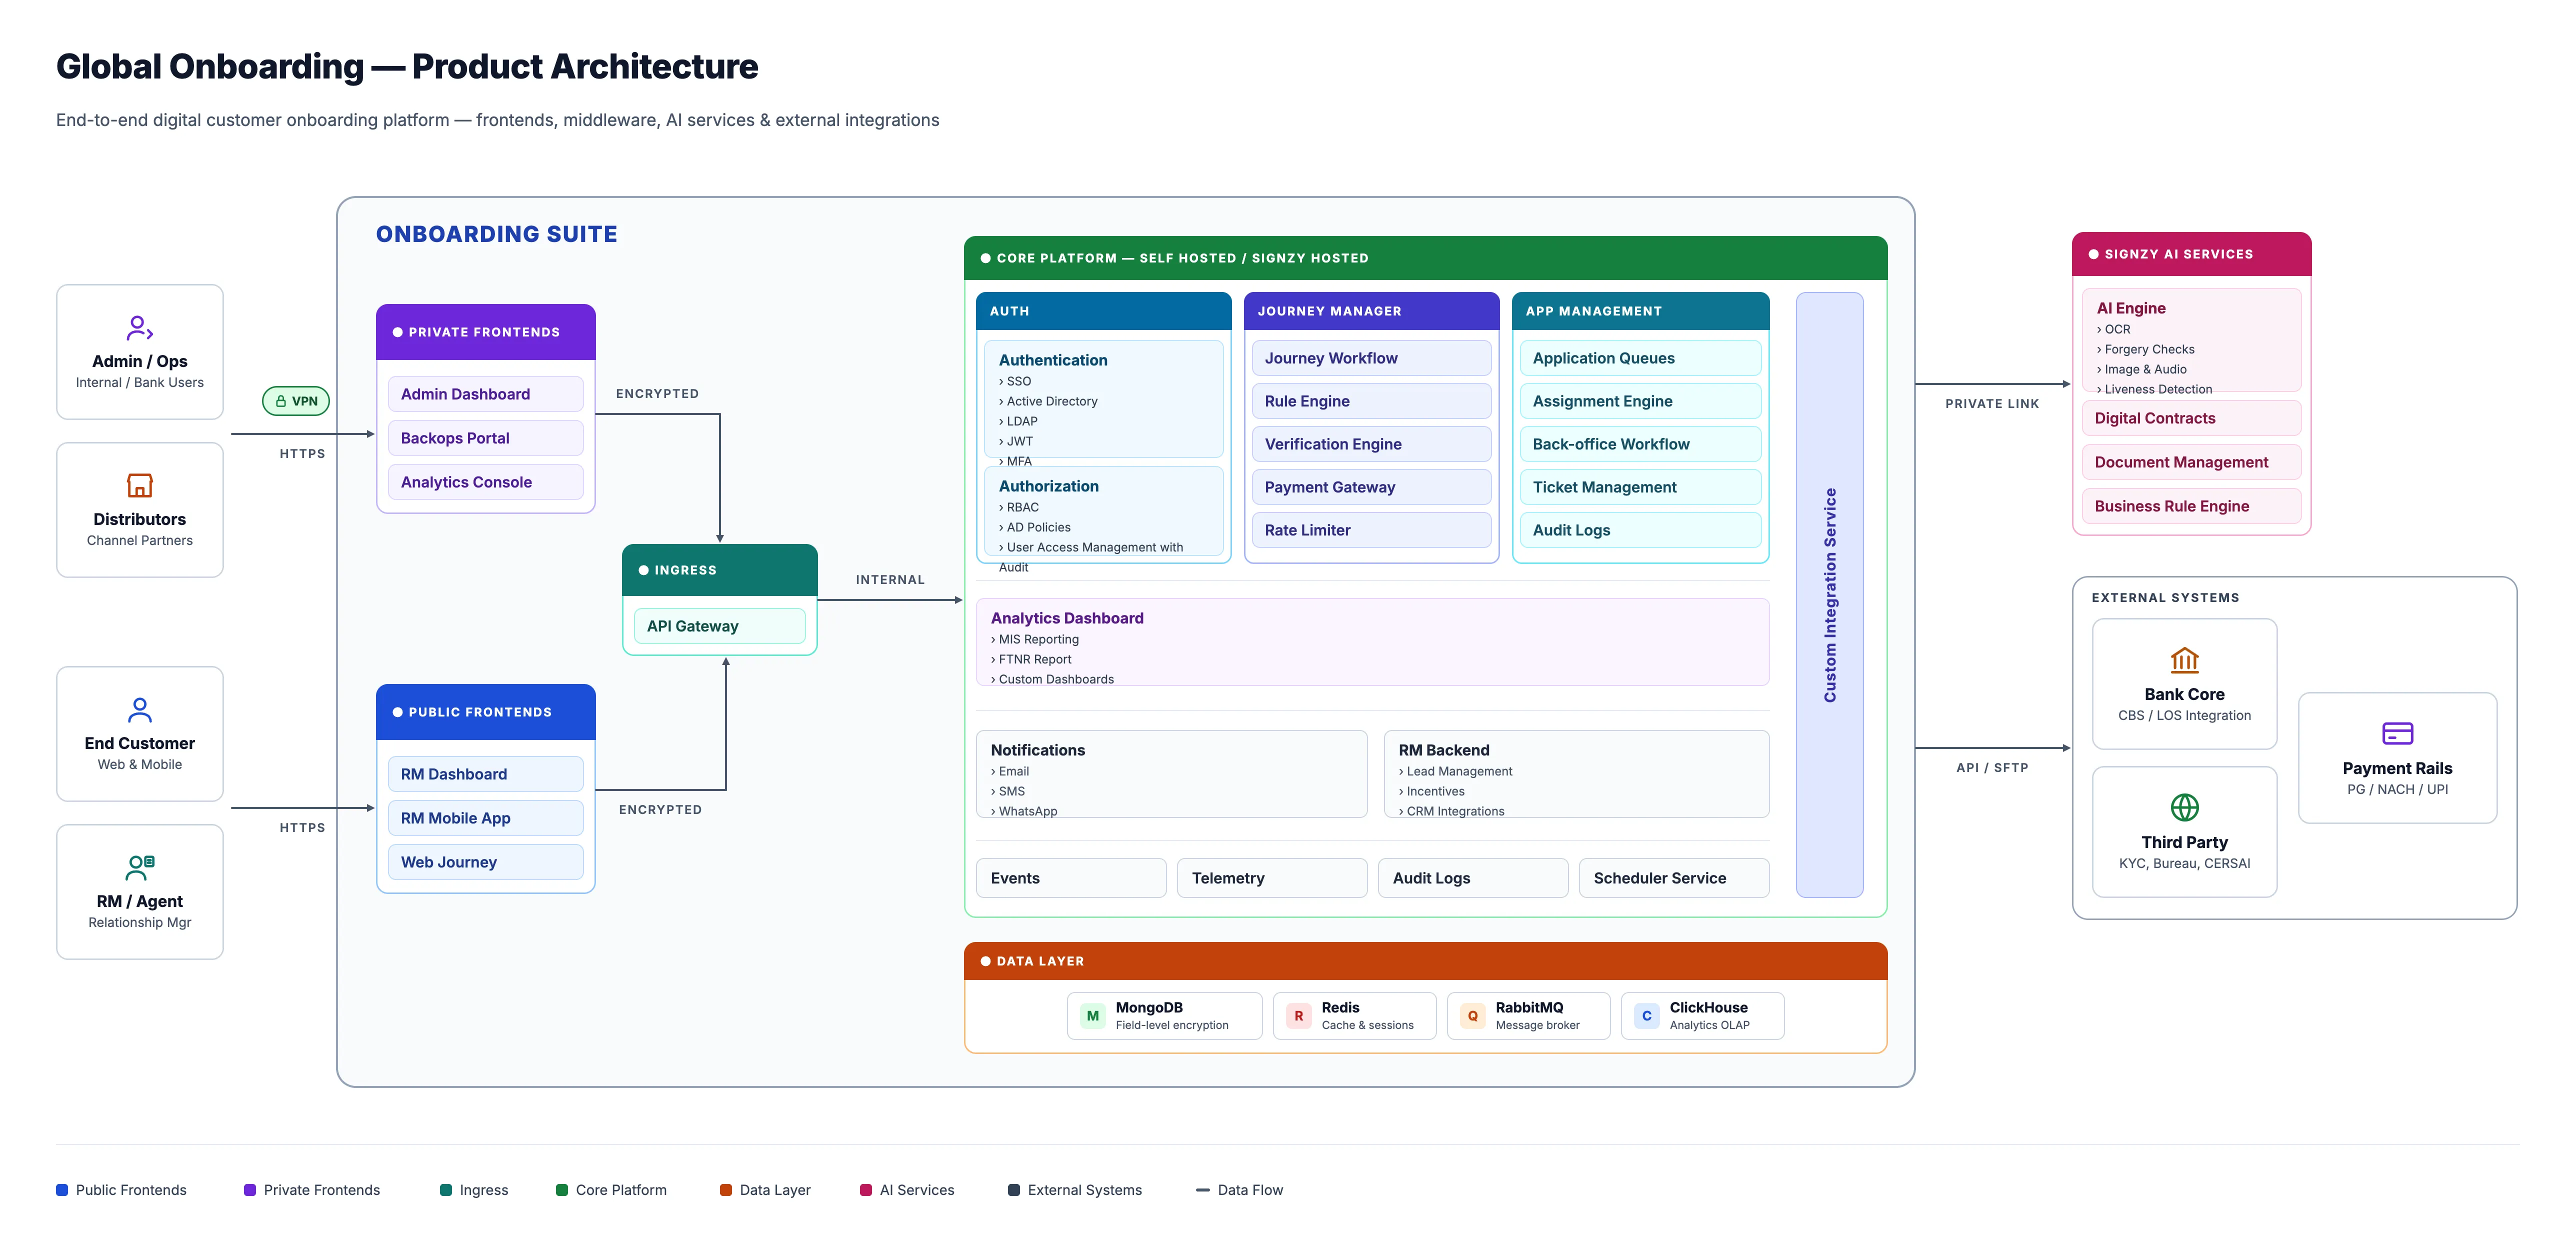Click the Bank Core building icon
The width and height of the screenshot is (2576, 1240).
(x=2184, y=660)
